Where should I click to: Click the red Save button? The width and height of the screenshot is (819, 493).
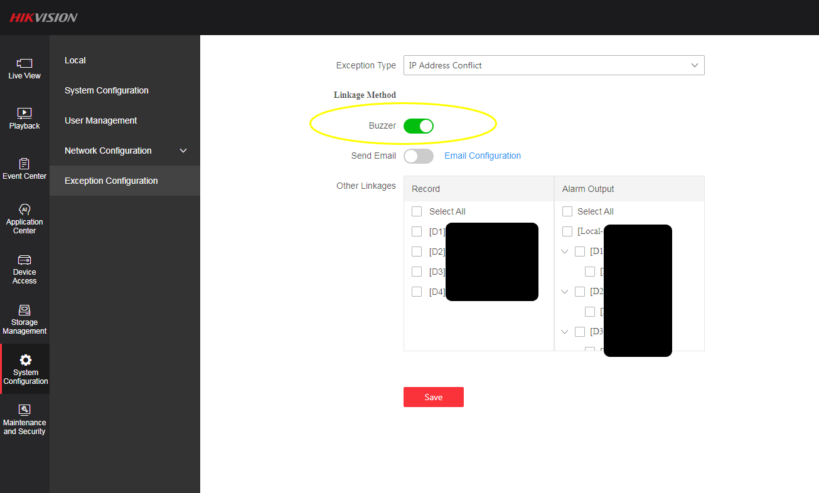[433, 397]
